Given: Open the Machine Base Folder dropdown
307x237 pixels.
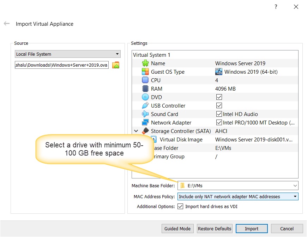Looking at the screenshot, I should click(238, 186).
